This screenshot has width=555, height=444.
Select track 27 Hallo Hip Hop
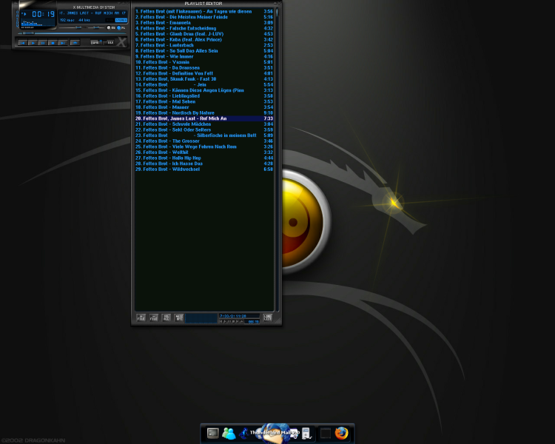204,158
